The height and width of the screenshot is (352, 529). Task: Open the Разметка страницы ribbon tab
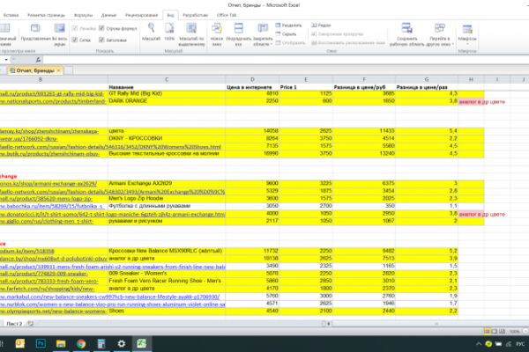coord(46,15)
